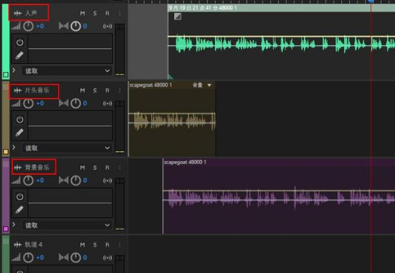Select scapegoat clip on 片头音乐 track

pyautogui.click(x=172, y=119)
